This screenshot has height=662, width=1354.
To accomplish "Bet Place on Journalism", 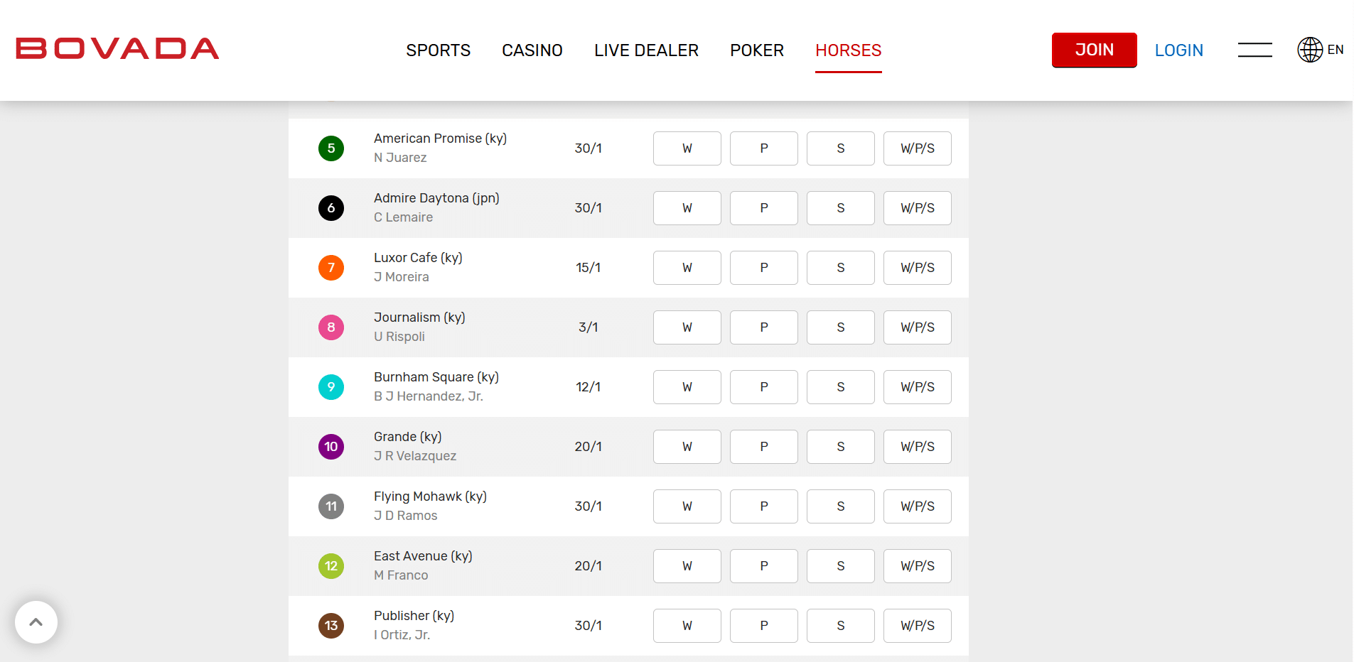I will coord(764,327).
